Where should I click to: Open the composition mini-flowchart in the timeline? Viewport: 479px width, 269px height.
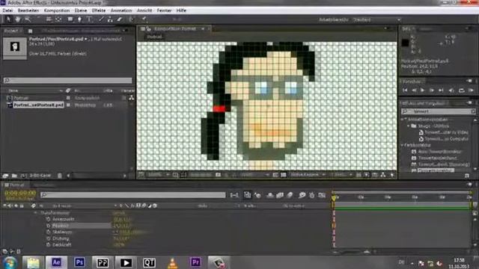[234, 195]
